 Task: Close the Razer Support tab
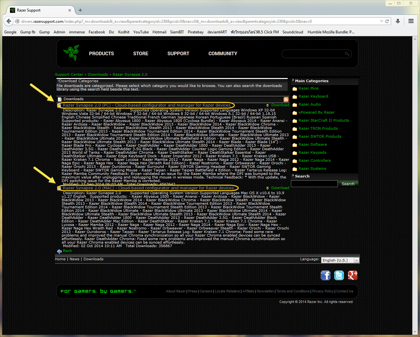pyautogui.click(x=70, y=10)
